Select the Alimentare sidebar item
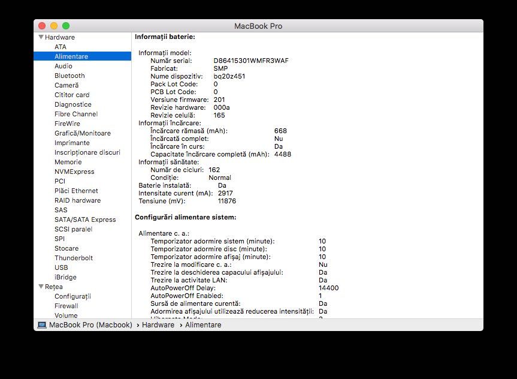 click(83, 56)
